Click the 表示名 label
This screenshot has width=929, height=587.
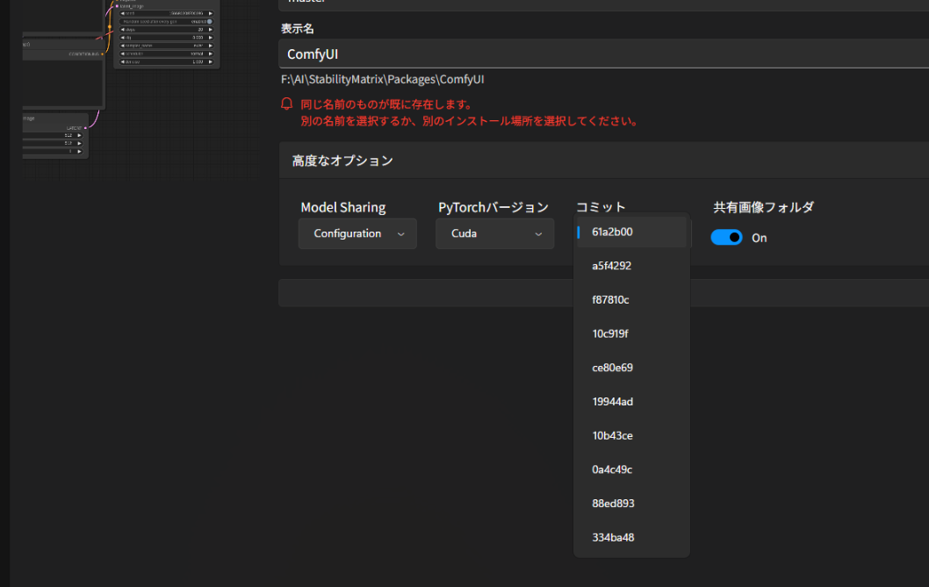298,28
